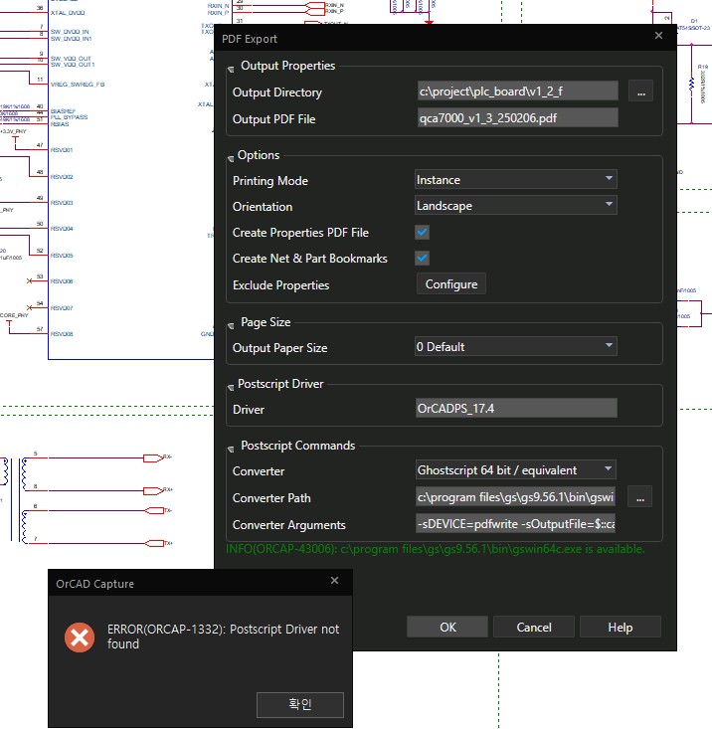Viewport: 712px width, 729px height.
Task: Click the red error icon
Action: 80,638
